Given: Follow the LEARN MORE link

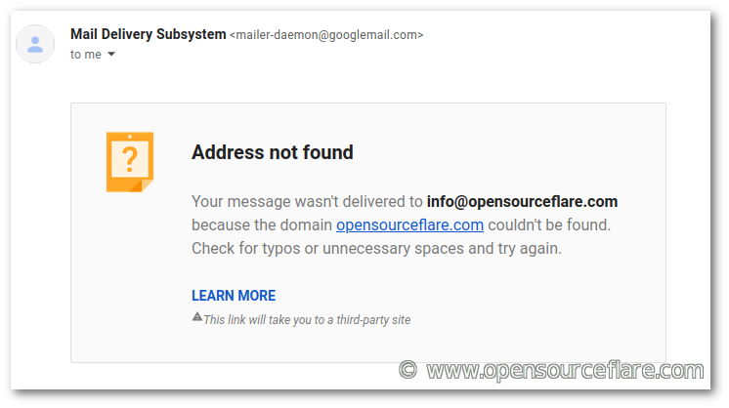Looking at the screenshot, I should coord(234,296).
